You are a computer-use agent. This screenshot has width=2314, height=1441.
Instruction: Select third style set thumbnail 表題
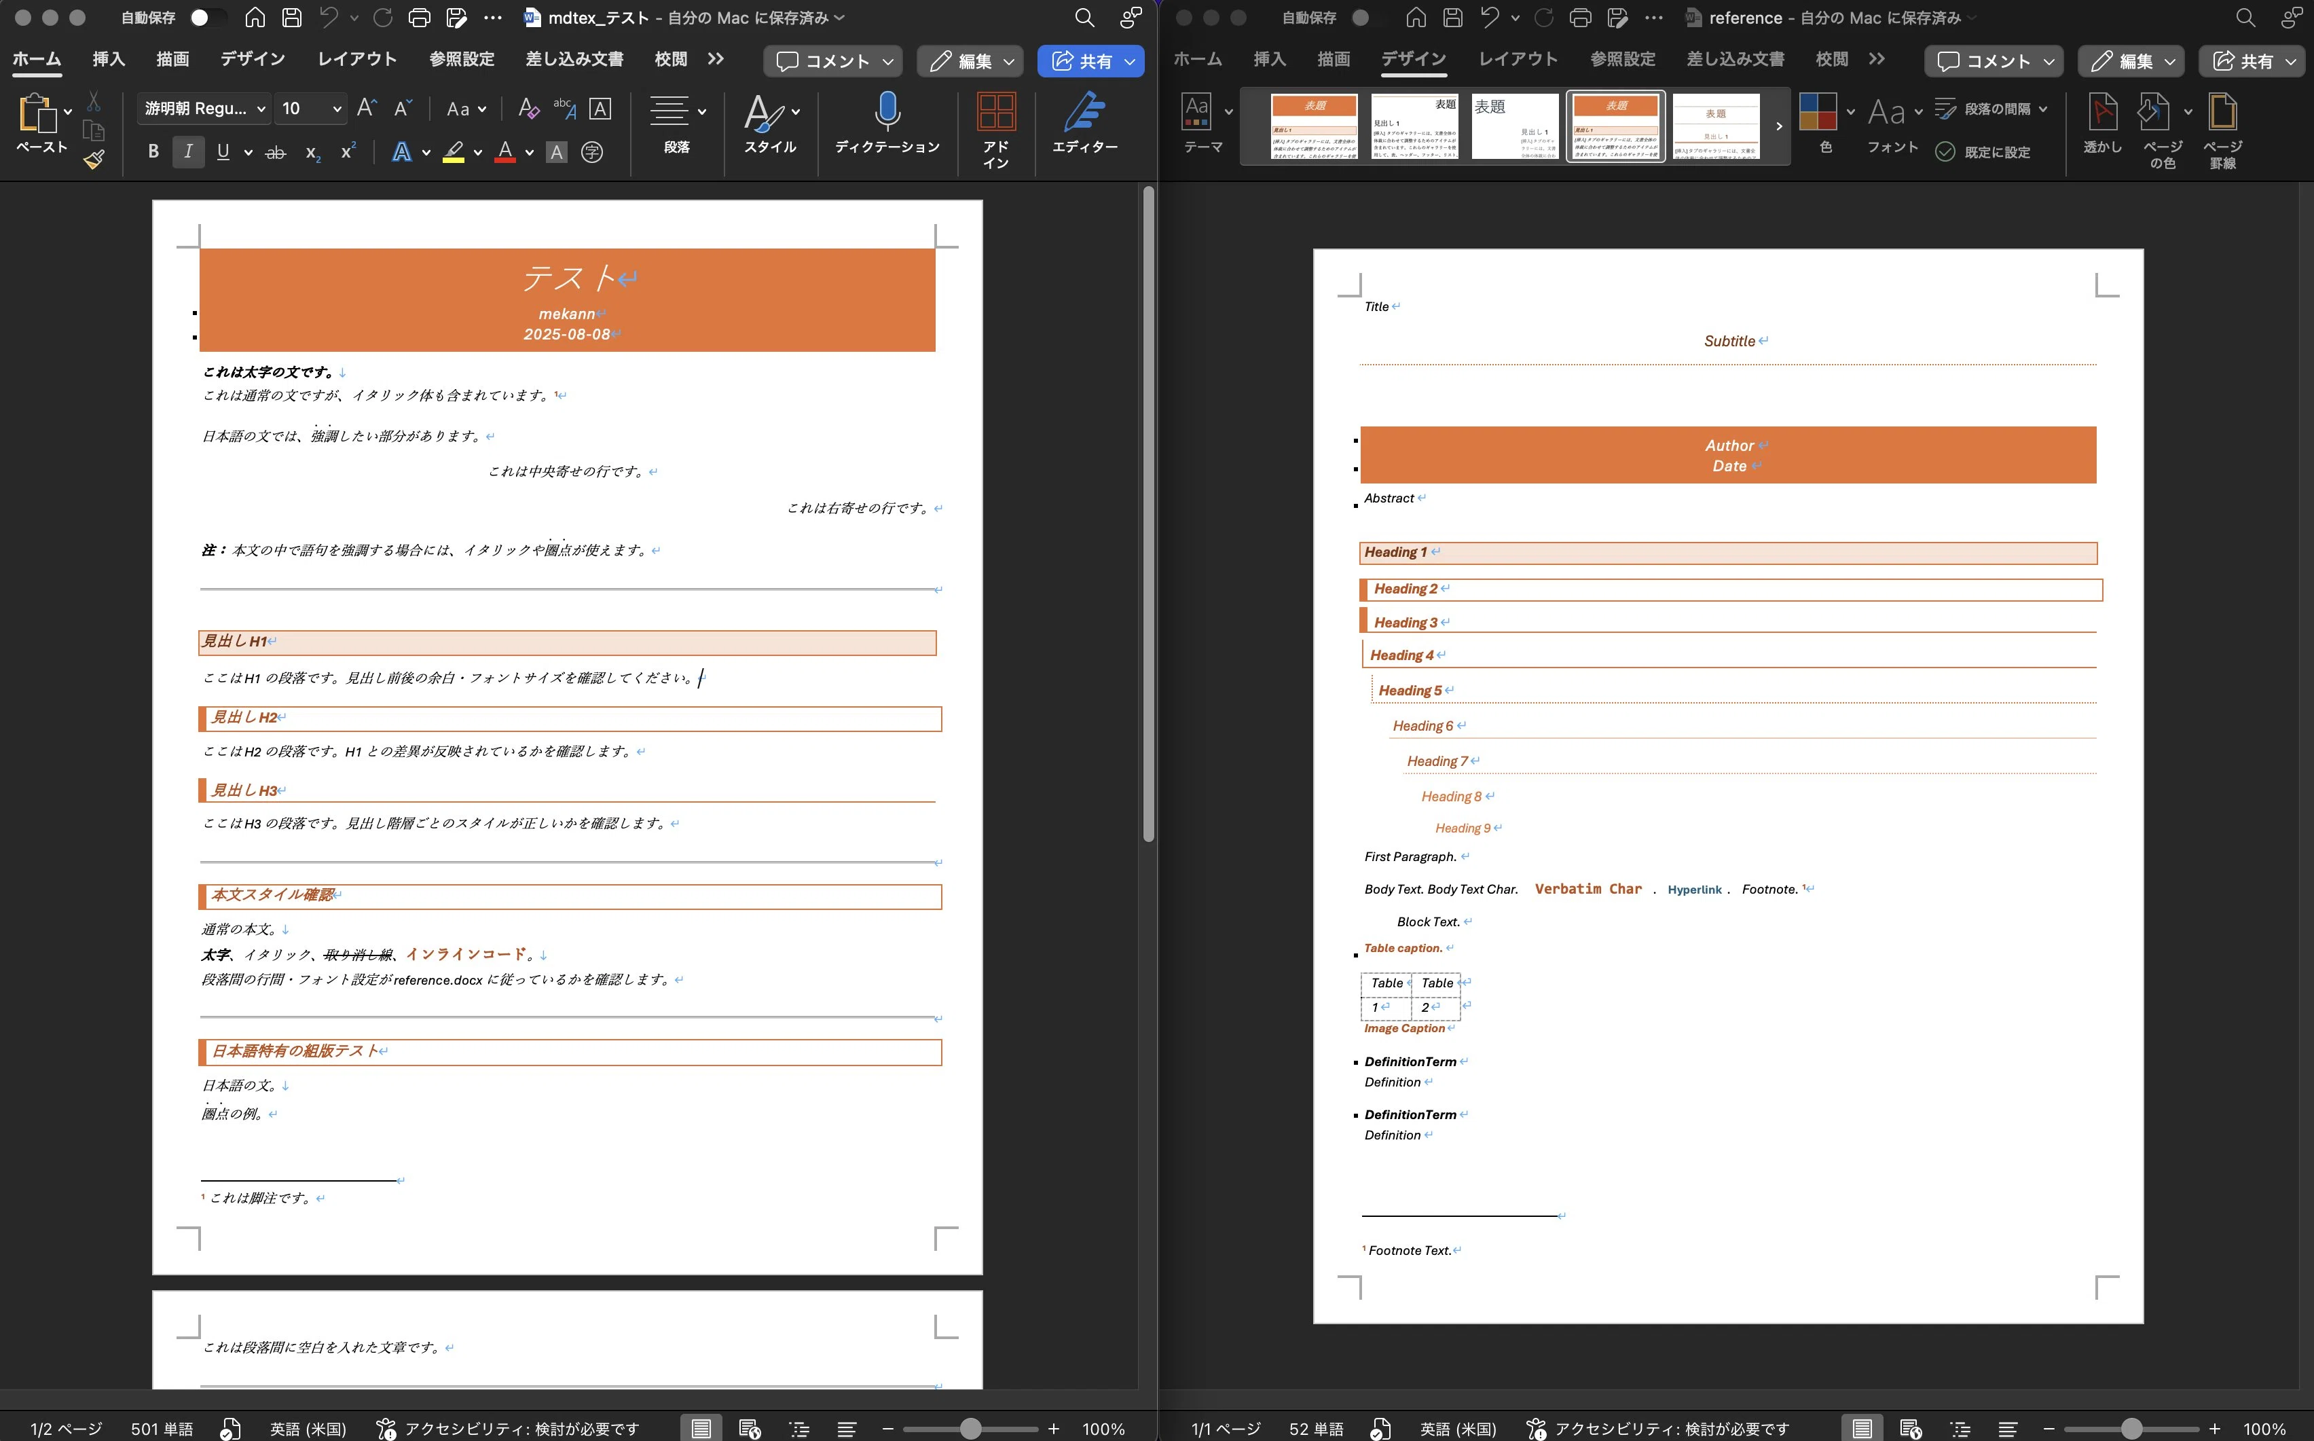pos(1515,126)
